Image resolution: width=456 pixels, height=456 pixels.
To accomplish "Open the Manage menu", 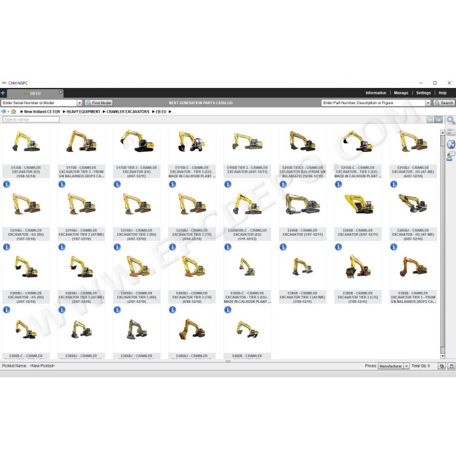I will [x=401, y=93].
